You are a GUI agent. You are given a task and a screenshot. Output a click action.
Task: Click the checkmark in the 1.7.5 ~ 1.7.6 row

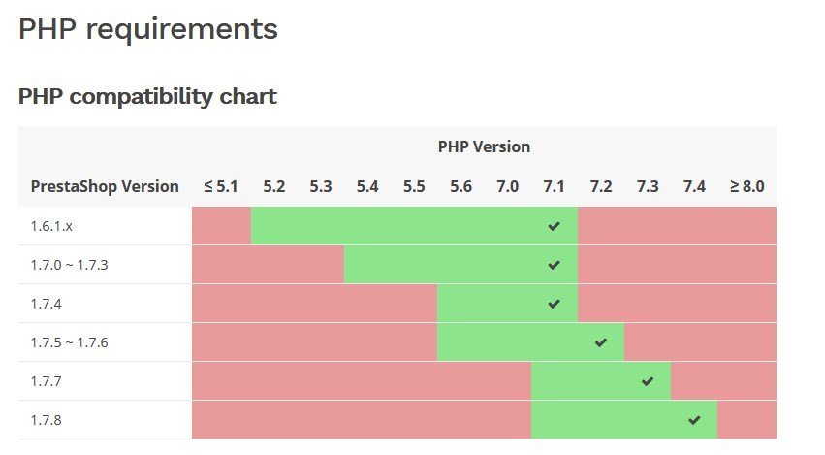[601, 342]
